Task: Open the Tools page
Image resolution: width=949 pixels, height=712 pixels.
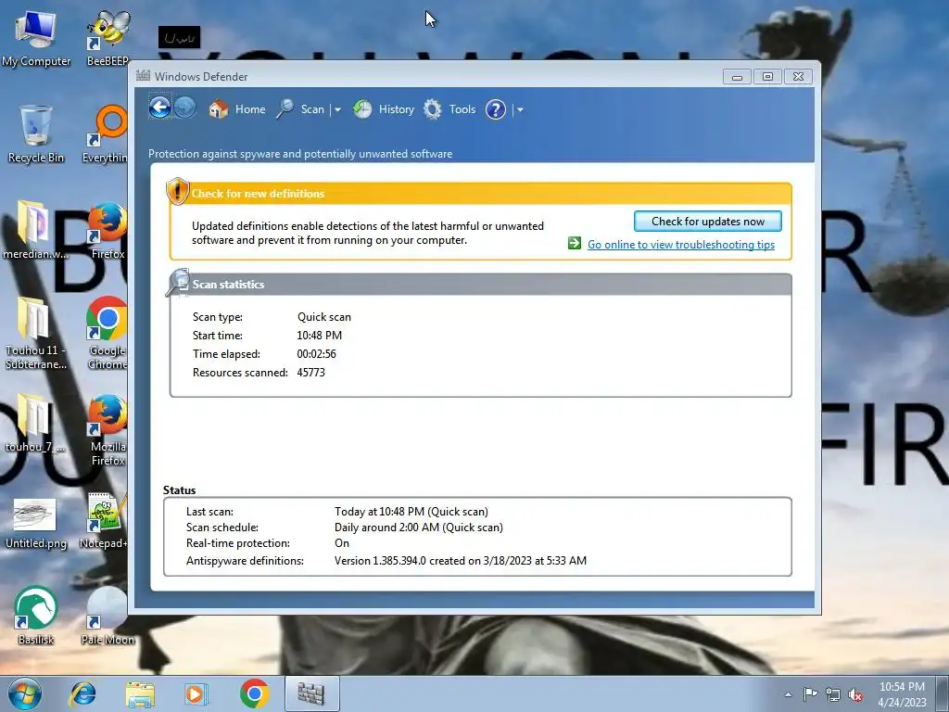Action: pyautogui.click(x=462, y=109)
